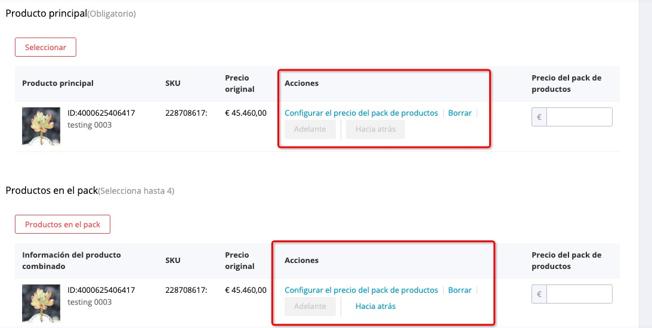Click the Acciones header in the Producto principal table
The width and height of the screenshot is (652, 328).
tap(301, 83)
